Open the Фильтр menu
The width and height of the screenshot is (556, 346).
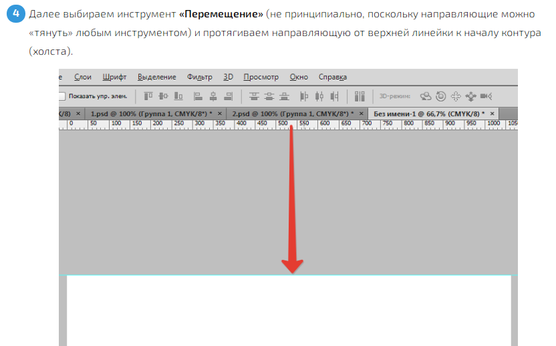coord(199,77)
